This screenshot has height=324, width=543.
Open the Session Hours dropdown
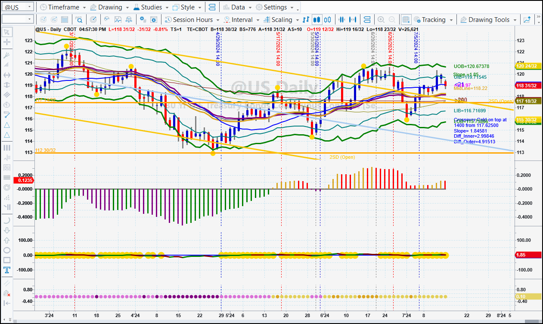(192, 19)
